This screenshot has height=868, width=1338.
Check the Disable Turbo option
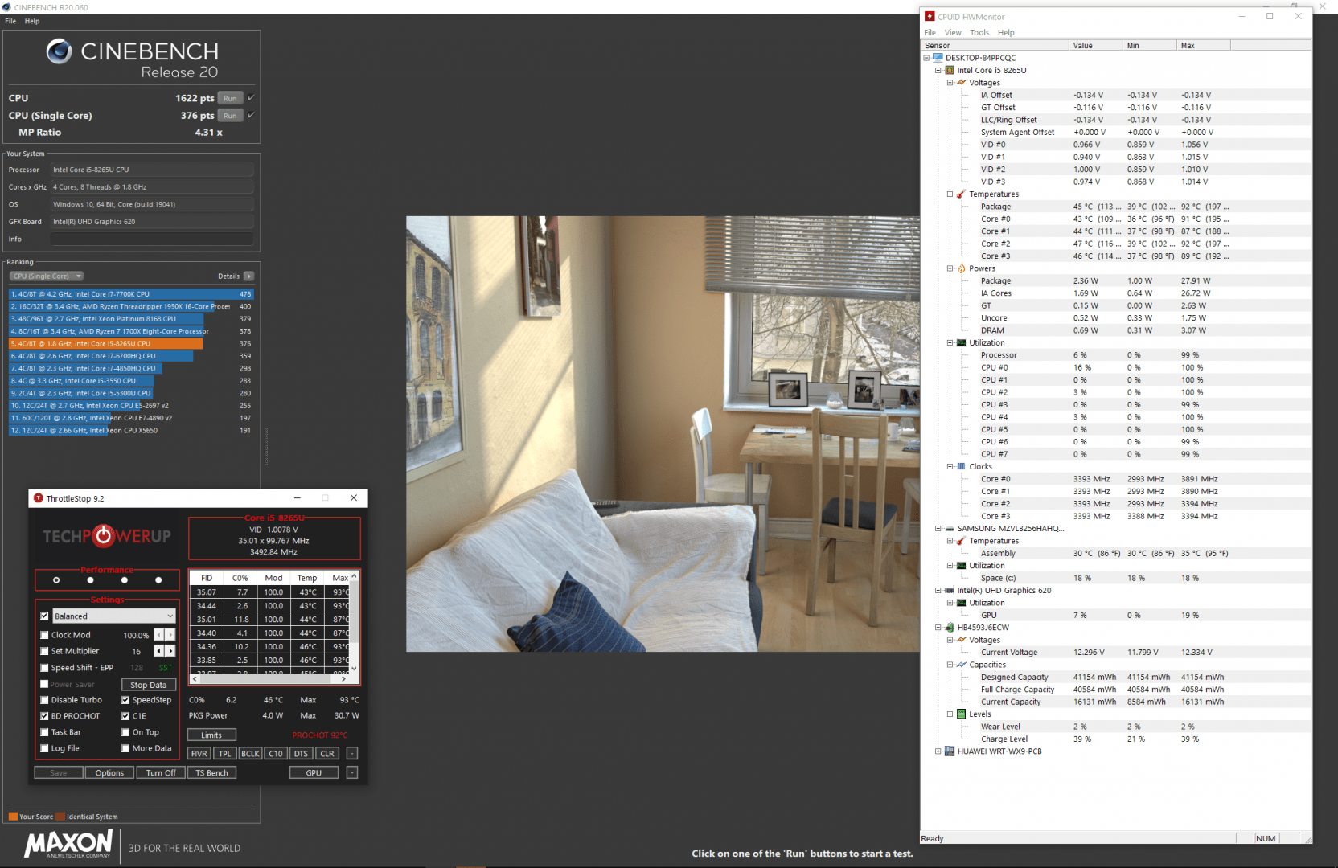45,700
